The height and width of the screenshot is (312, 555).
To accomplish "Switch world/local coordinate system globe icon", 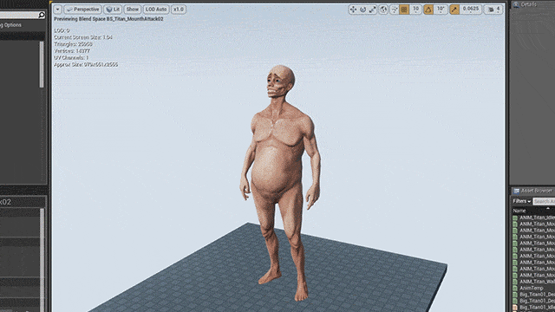I will click(383, 10).
